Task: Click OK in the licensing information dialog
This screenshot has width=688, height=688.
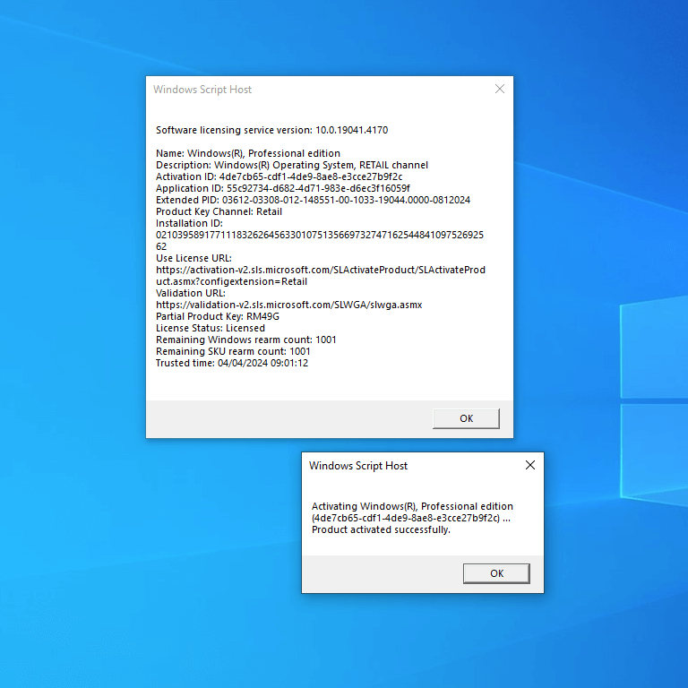Action: coord(466,418)
